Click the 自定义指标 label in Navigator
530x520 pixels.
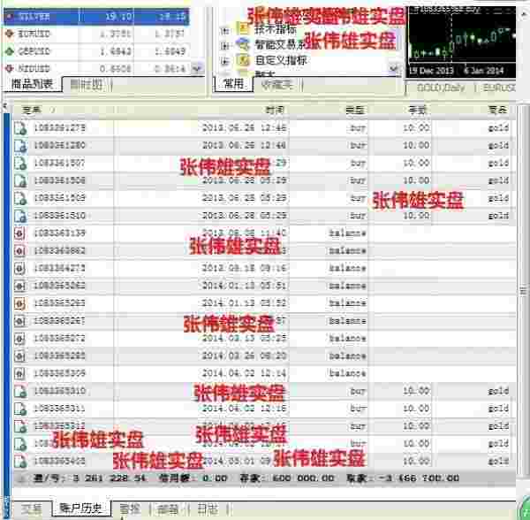point(281,60)
